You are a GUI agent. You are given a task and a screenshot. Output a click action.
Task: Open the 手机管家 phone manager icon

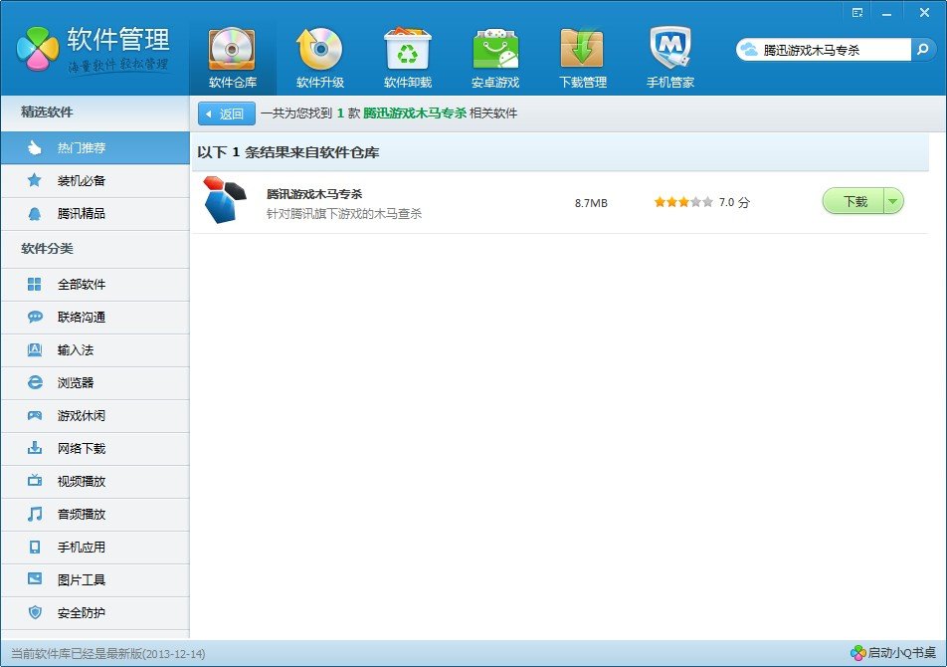click(669, 50)
